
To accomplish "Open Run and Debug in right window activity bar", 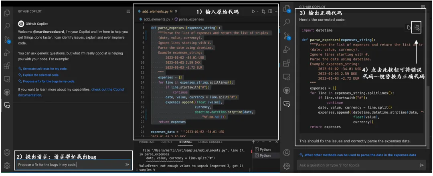I will click(287, 50).
